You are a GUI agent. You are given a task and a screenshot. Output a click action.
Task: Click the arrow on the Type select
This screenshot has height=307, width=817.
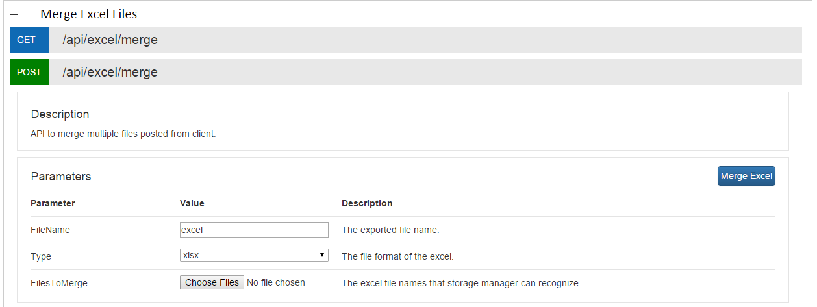click(322, 255)
